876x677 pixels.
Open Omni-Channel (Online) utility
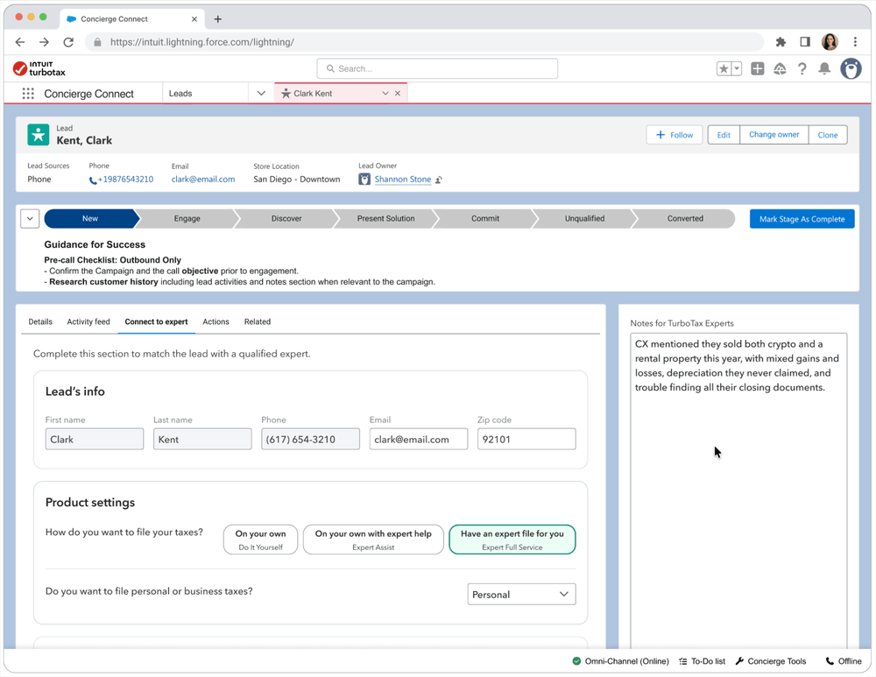point(621,661)
